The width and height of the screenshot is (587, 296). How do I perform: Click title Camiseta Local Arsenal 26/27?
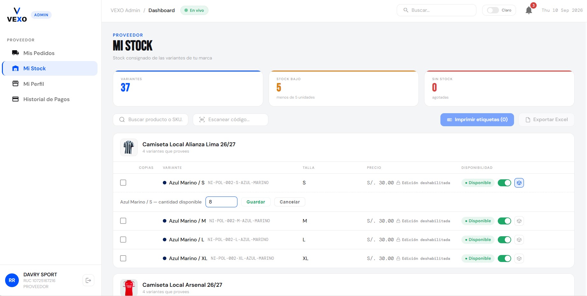point(182,285)
